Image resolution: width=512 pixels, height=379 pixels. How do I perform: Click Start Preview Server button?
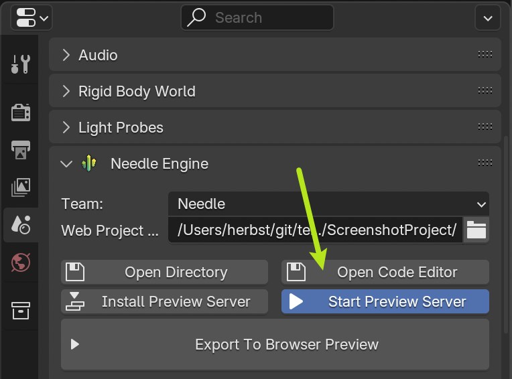(385, 301)
